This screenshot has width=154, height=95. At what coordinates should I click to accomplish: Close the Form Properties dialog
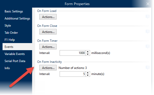[x=148, y=4]
